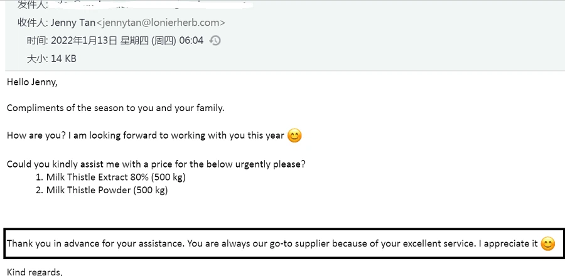The width and height of the screenshot is (565, 276).
Task: Click the "Compliments of the season" sentence
Action: tap(116, 109)
